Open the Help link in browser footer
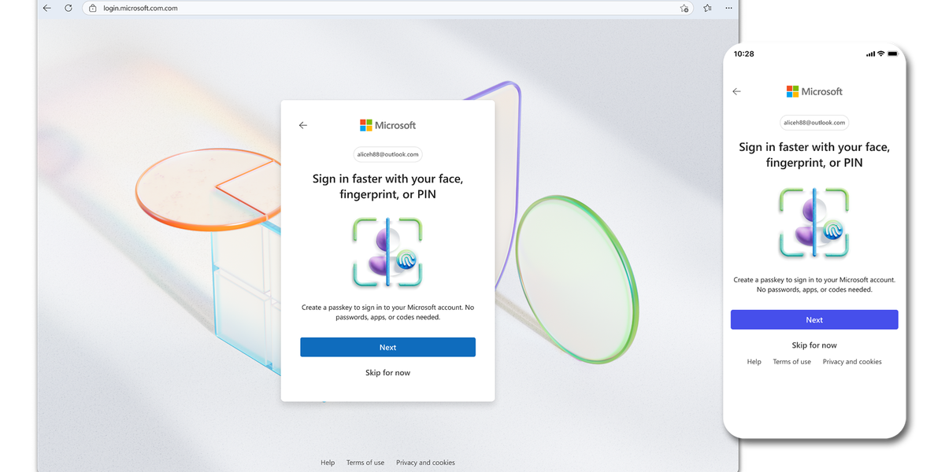 point(328,463)
